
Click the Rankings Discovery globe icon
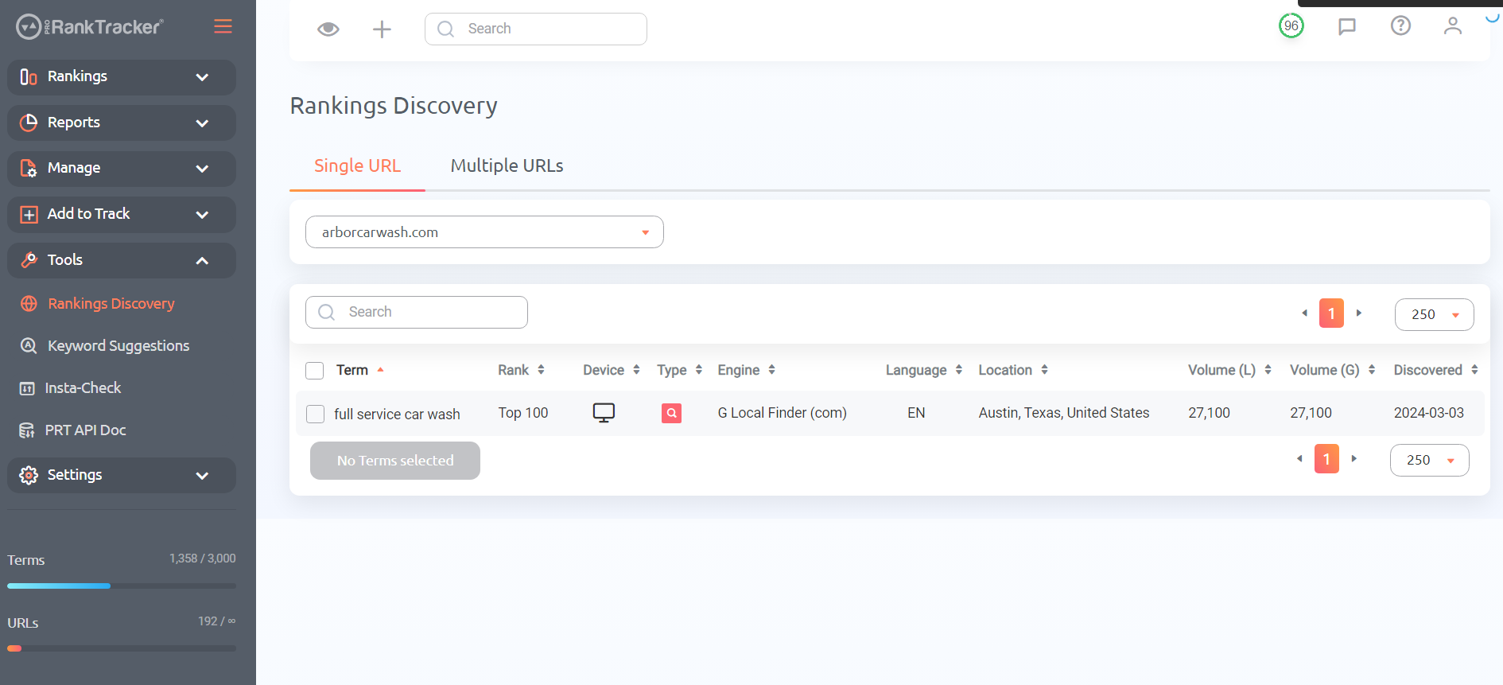pyautogui.click(x=29, y=304)
